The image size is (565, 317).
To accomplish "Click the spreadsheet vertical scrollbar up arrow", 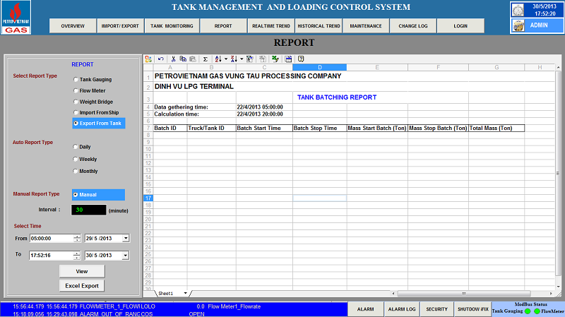I will click(x=558, y=67).
